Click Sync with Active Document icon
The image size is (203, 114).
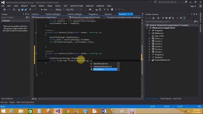[163, 18]
